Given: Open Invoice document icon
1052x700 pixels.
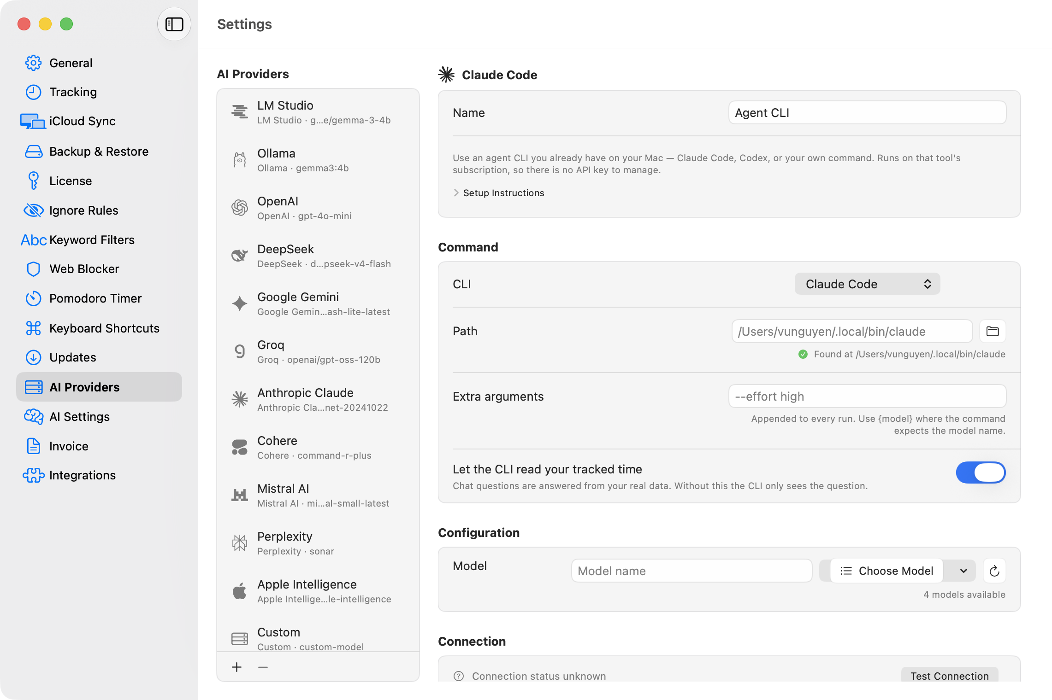Looking at the screenshot, I should tap(33, 446).
